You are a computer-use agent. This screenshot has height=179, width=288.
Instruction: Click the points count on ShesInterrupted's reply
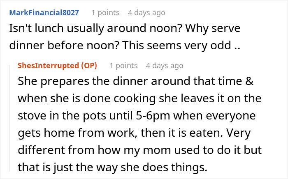(123, 66)
